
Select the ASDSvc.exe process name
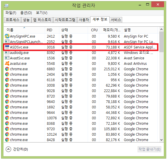click(x=19, y=47)
